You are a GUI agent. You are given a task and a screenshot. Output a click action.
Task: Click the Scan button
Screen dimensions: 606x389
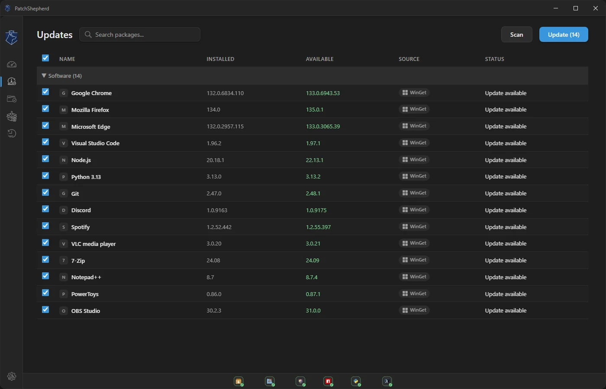pos(517,35)
